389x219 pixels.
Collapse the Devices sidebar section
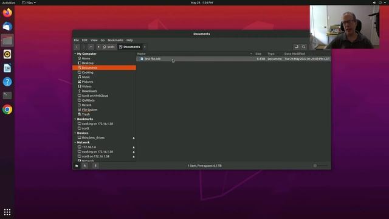75,133
